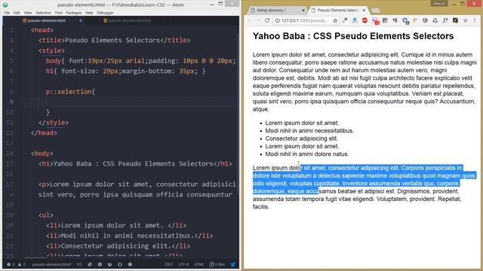This screenshot has height=271, width=483.
Task: Click line number 8 in the gutter
Action: tap(11, 92)
